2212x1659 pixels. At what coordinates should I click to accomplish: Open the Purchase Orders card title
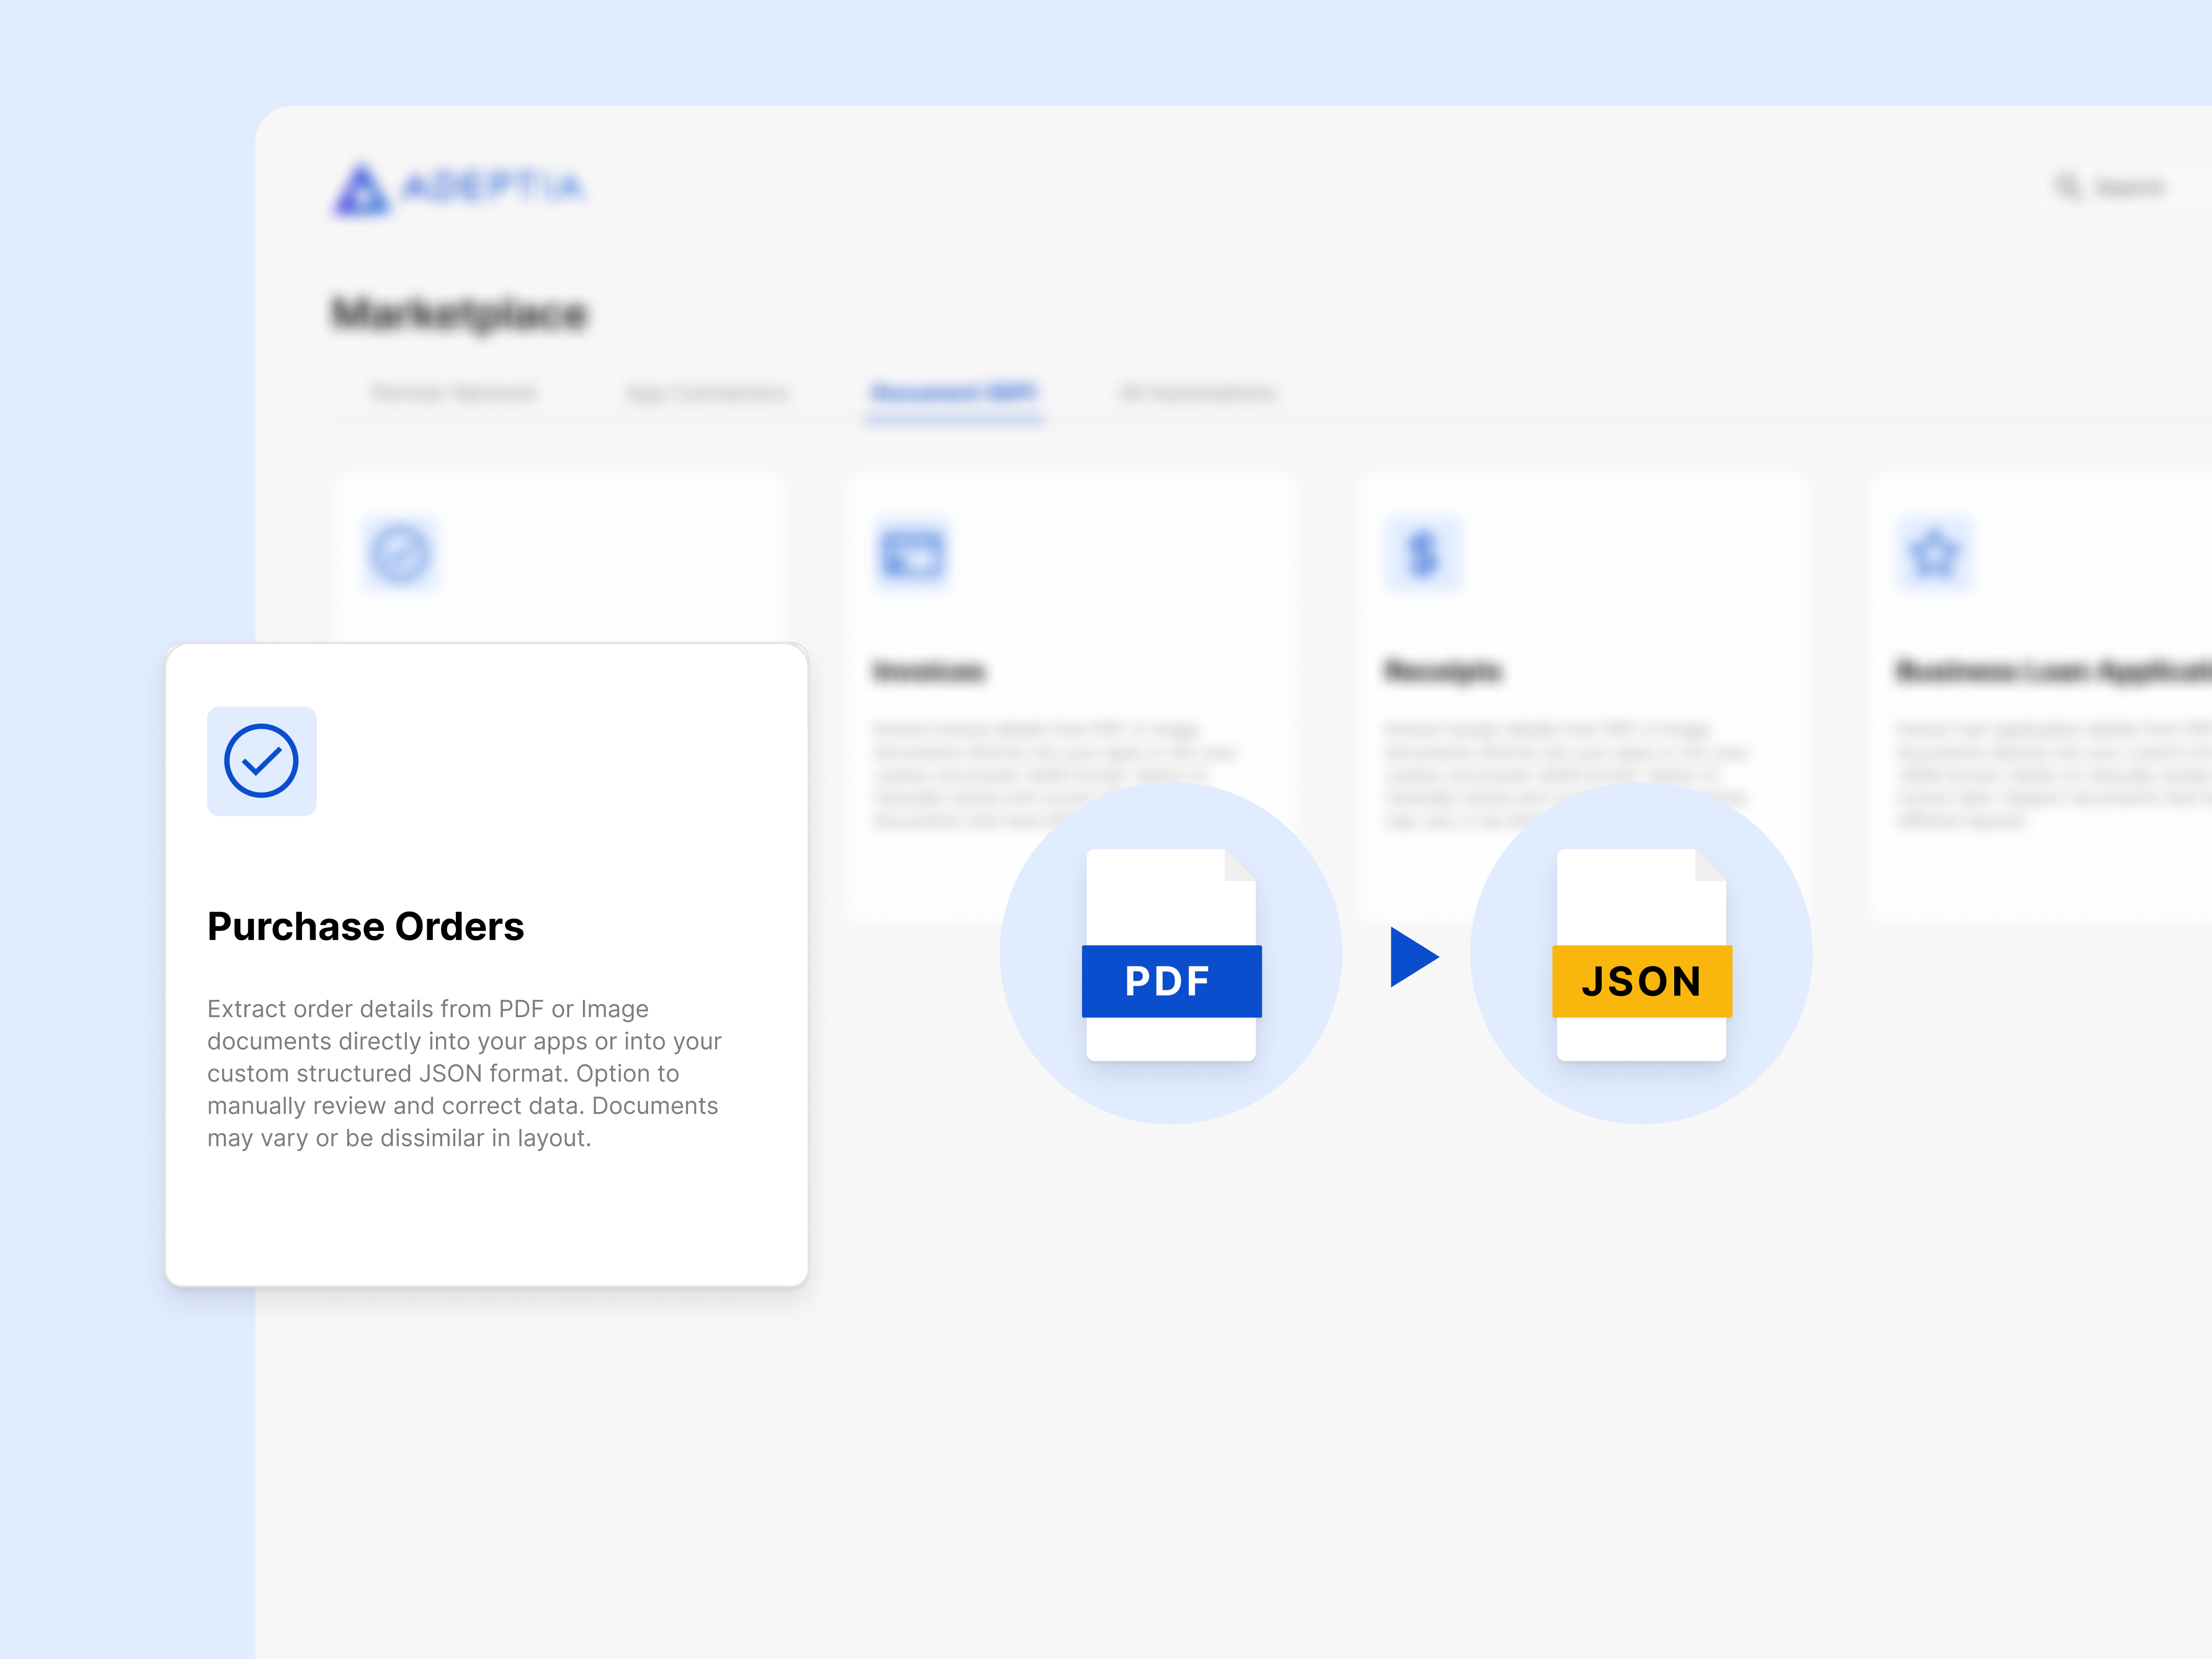click(365, 927)
